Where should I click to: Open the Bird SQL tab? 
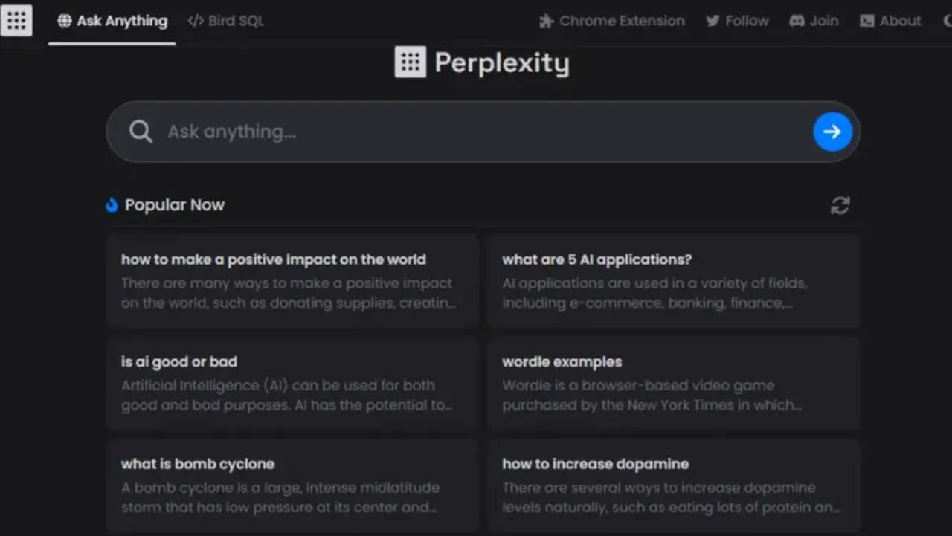tap(226, 21)
